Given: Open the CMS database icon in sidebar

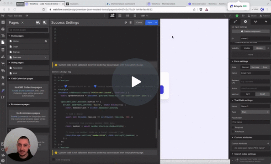Looking at the screenshot, I should tap(3, 50).
